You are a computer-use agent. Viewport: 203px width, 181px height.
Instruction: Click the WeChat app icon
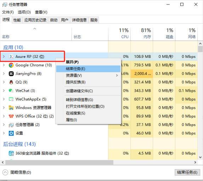click(x=11, y=91)
